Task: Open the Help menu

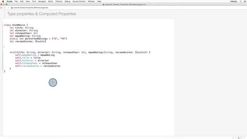Action: click(99, 1)
